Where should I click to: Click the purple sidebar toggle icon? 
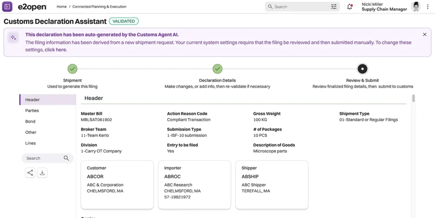[7, 7]
